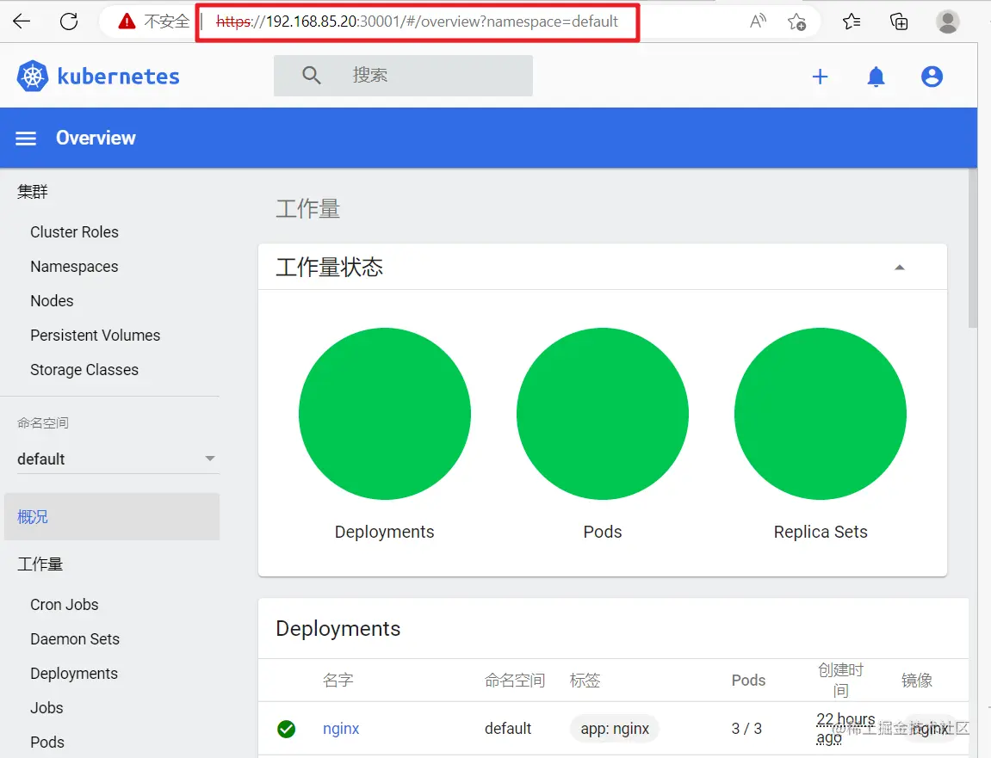Image resolution: width=991 pixels, height=758 pixels.
Task: Open the read aloud icon in address bar
Action: (x=758, y=22)
